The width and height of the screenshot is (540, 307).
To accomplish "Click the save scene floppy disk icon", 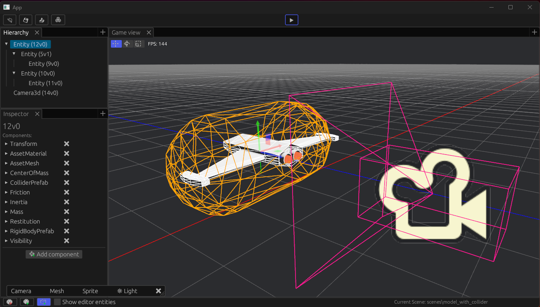I will [x=26, y=20].
